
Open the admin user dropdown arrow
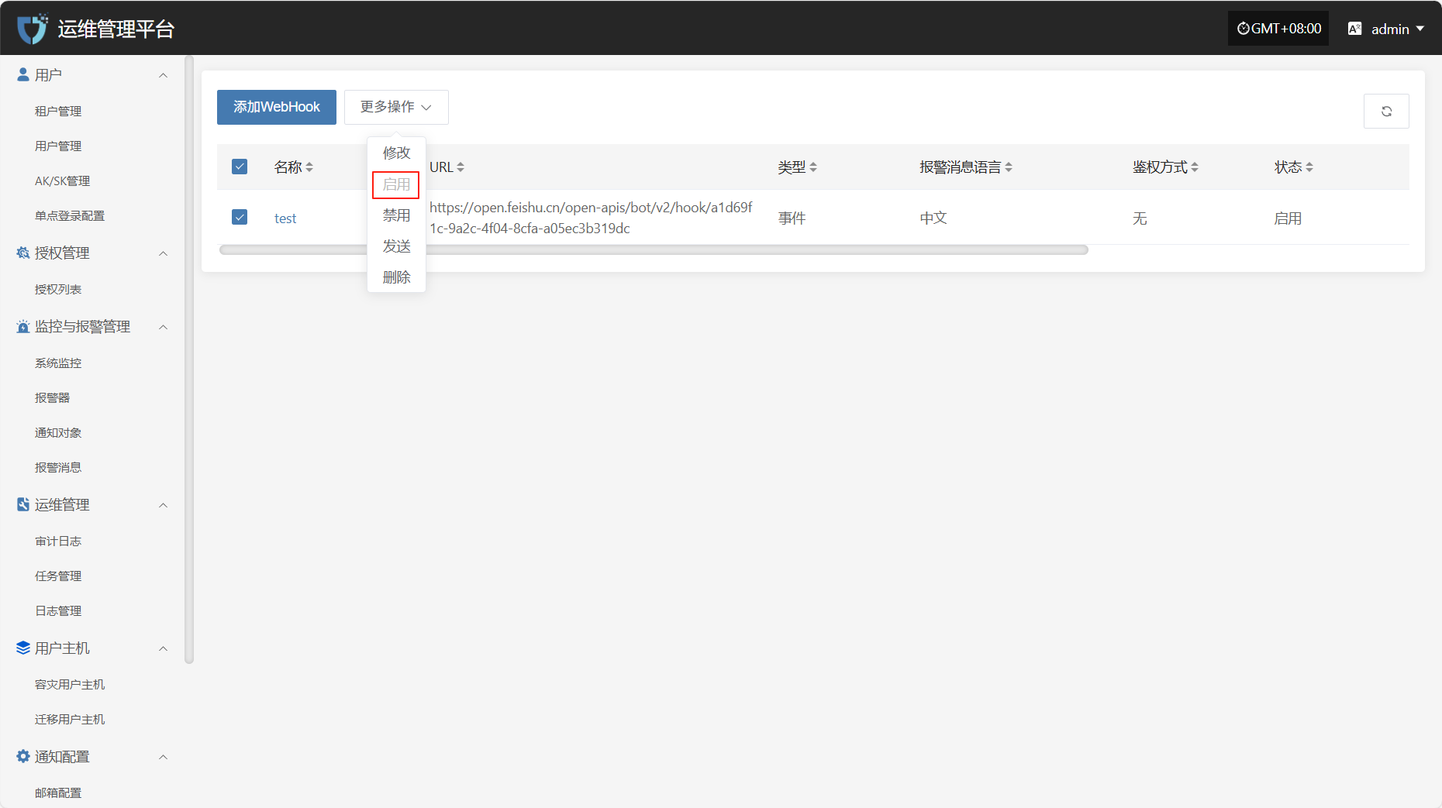pos(1420,29)
